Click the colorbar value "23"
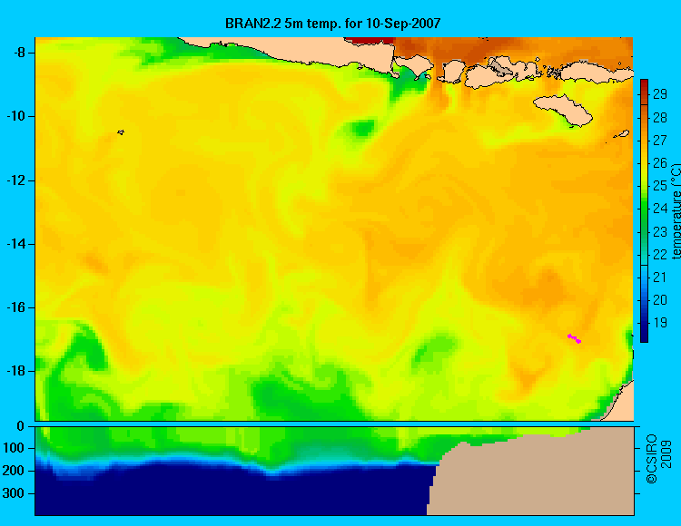This screenshot has height=526, width=681. pos(660,232)
